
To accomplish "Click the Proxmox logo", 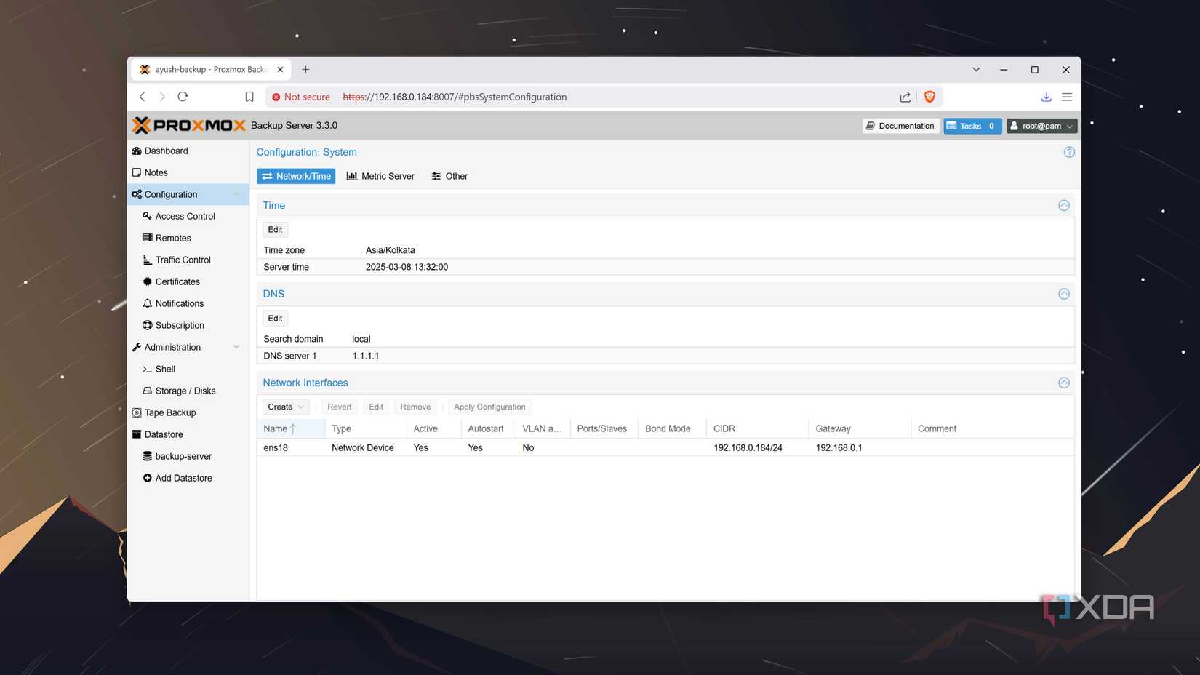I will point(189,125).
